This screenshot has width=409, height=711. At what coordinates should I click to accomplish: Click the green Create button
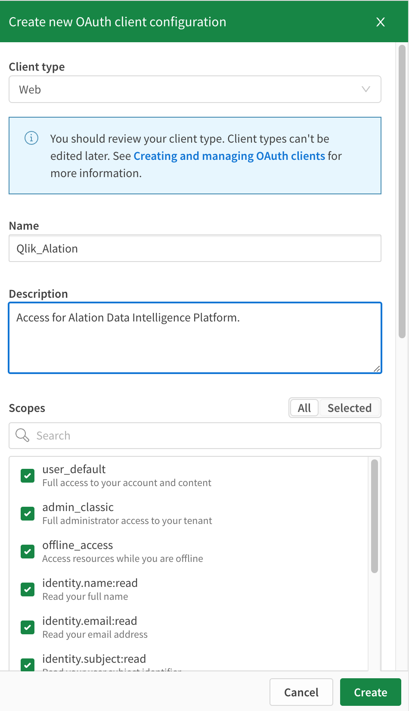point(371,692)
